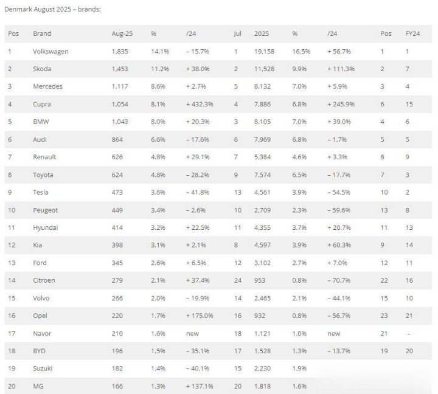Select Cupra's + 432.3% growth figure

coord(200,104)
